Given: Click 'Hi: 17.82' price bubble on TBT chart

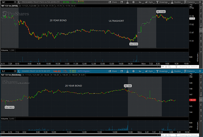Looking at the screenshot, I should pos(161,12).
